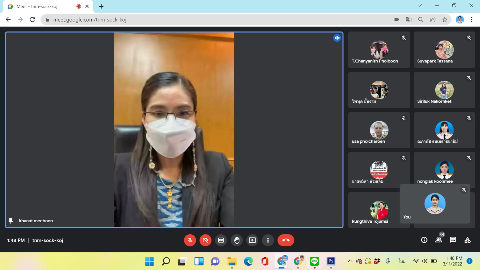Screen dimensions: 480x270
Task: Open more options three-dot menu in call bar
Action: (x=268, y=240)
